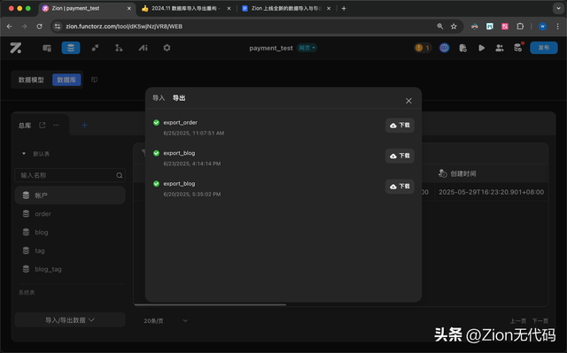567x353 pixels.
Task: Select the 帐户 table
Action: pos(70,196)
